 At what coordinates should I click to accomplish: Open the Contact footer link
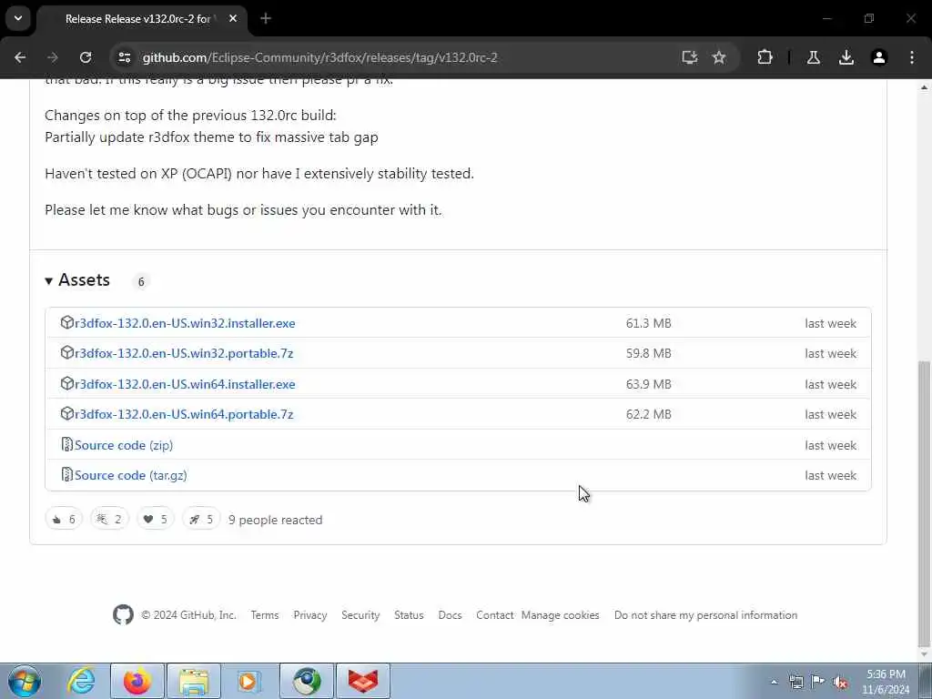[x=494, y=615]
